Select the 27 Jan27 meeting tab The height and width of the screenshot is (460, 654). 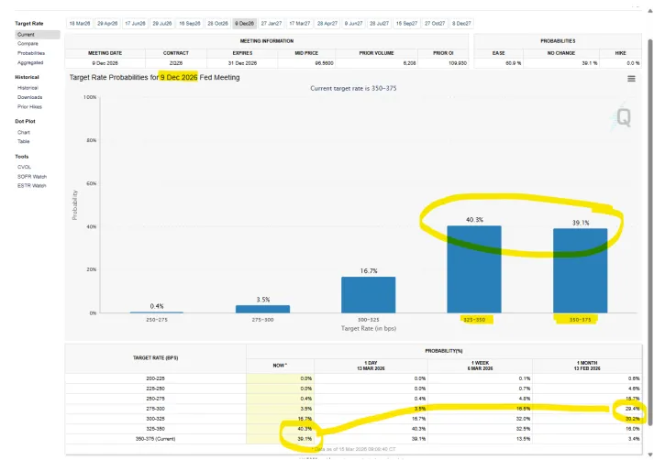click(272, 23)
